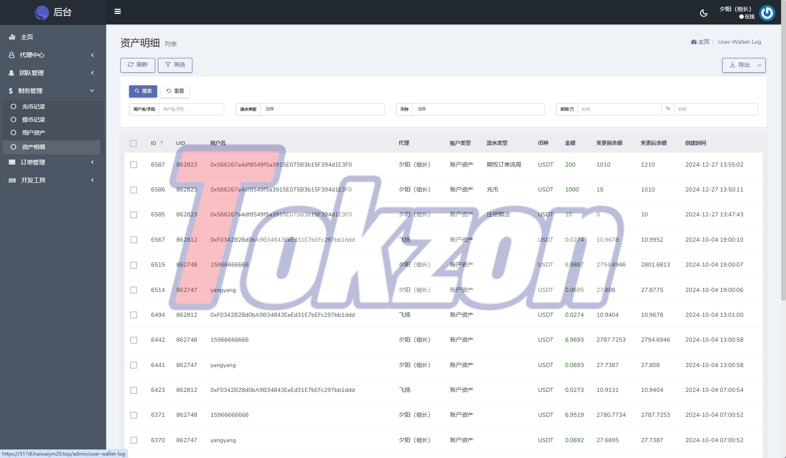
Task: Click the ID column sort arrow
Action: 162,143
